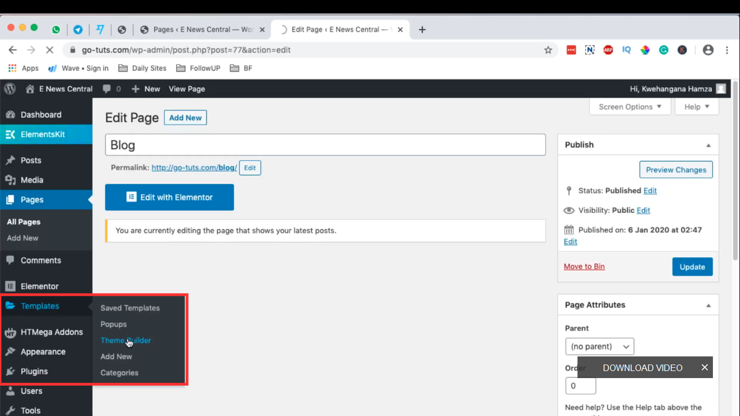This screenshot has height=416, width=740.
Task: Open the N extension icon
Action: [x=589, y=50]
